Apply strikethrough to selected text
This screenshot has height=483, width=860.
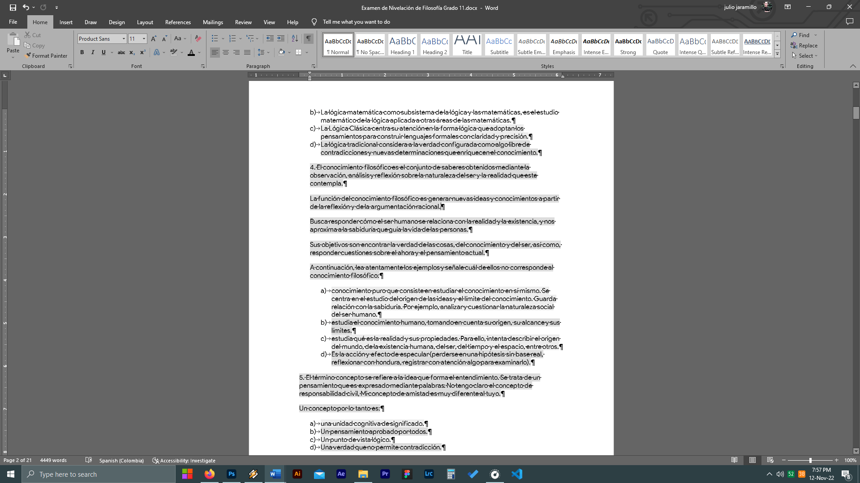coord(121,52)
